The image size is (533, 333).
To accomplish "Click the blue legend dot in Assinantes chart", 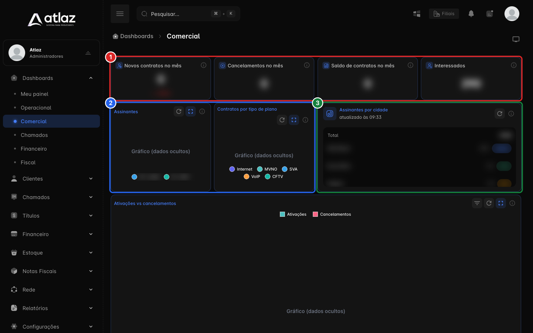I will click(x=134, y=177).
